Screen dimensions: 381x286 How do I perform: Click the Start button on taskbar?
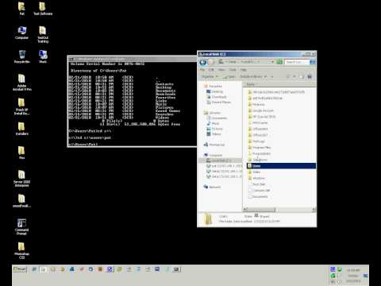(x=20, y=269)
